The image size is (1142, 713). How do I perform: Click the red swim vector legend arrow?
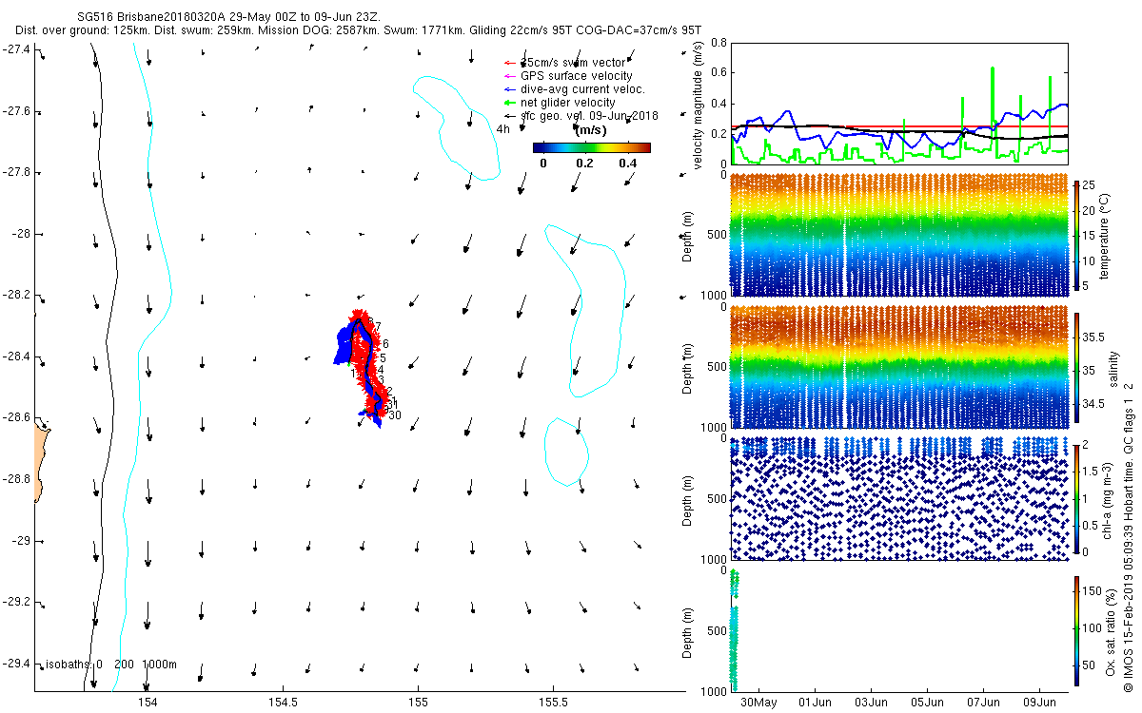tap(509, 63)
